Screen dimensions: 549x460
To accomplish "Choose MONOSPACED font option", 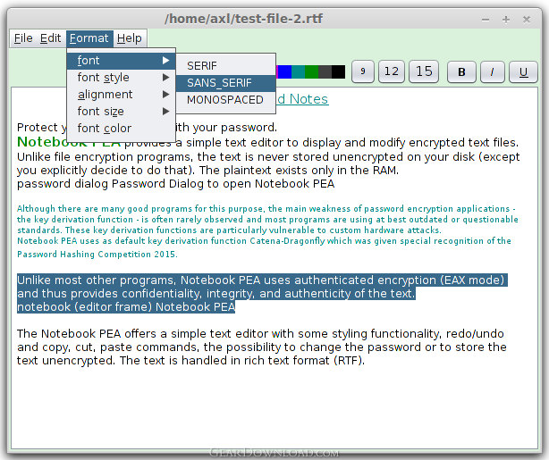I will pos(226,100).
